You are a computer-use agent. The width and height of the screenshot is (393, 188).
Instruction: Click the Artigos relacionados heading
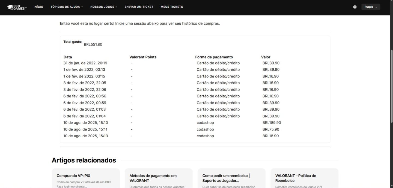(x=84, y=160)
